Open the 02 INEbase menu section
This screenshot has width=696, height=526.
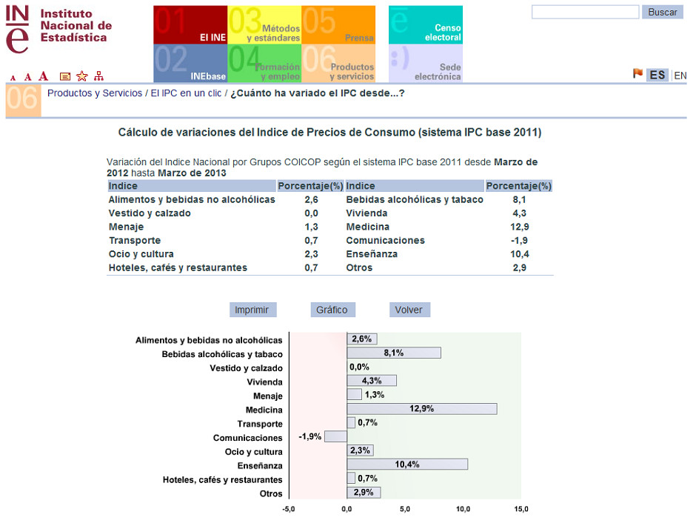tap(190, 63)
